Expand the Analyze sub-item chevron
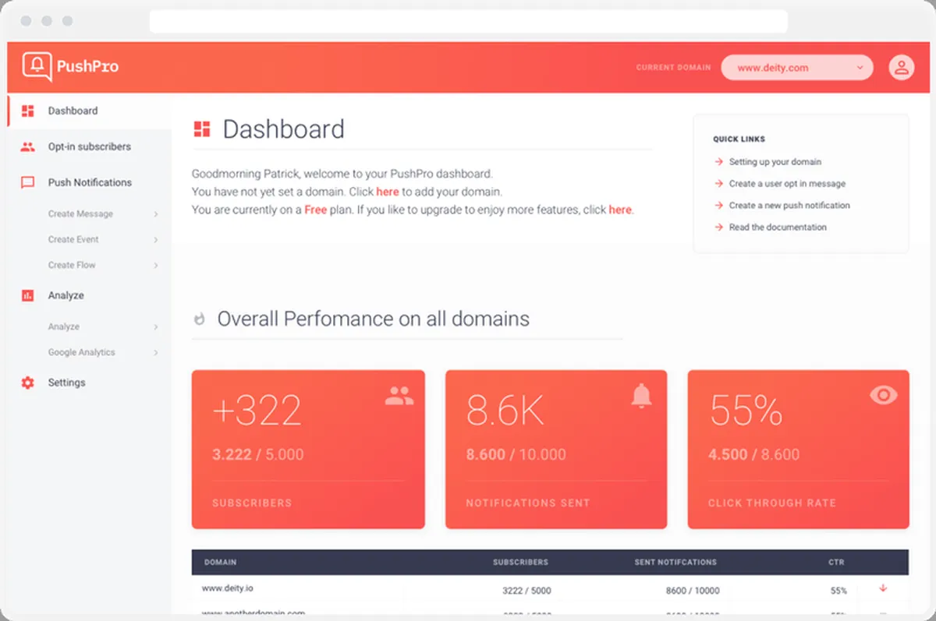This screenshot has height=621, width=936. (x=156, y=327)
